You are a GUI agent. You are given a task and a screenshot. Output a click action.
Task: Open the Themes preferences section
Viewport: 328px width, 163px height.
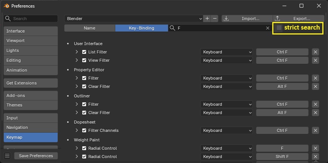pos(31,105)
